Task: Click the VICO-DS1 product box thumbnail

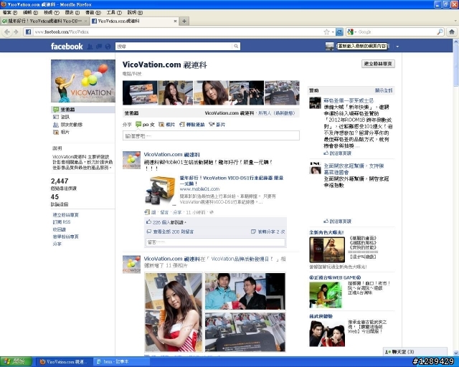Action: click(159, 190)
